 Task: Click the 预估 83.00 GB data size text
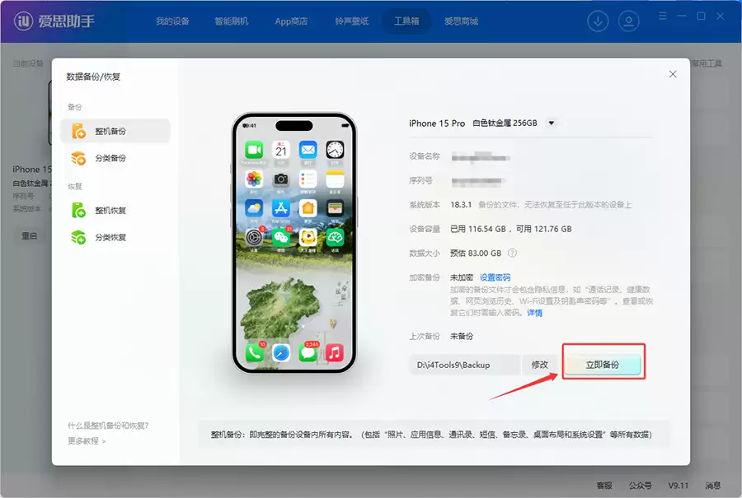point(476,254)
